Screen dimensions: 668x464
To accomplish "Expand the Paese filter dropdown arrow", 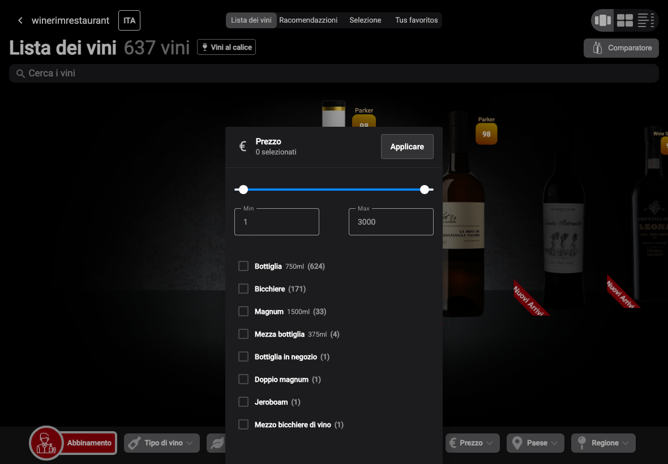I will [x=554, y=443].
